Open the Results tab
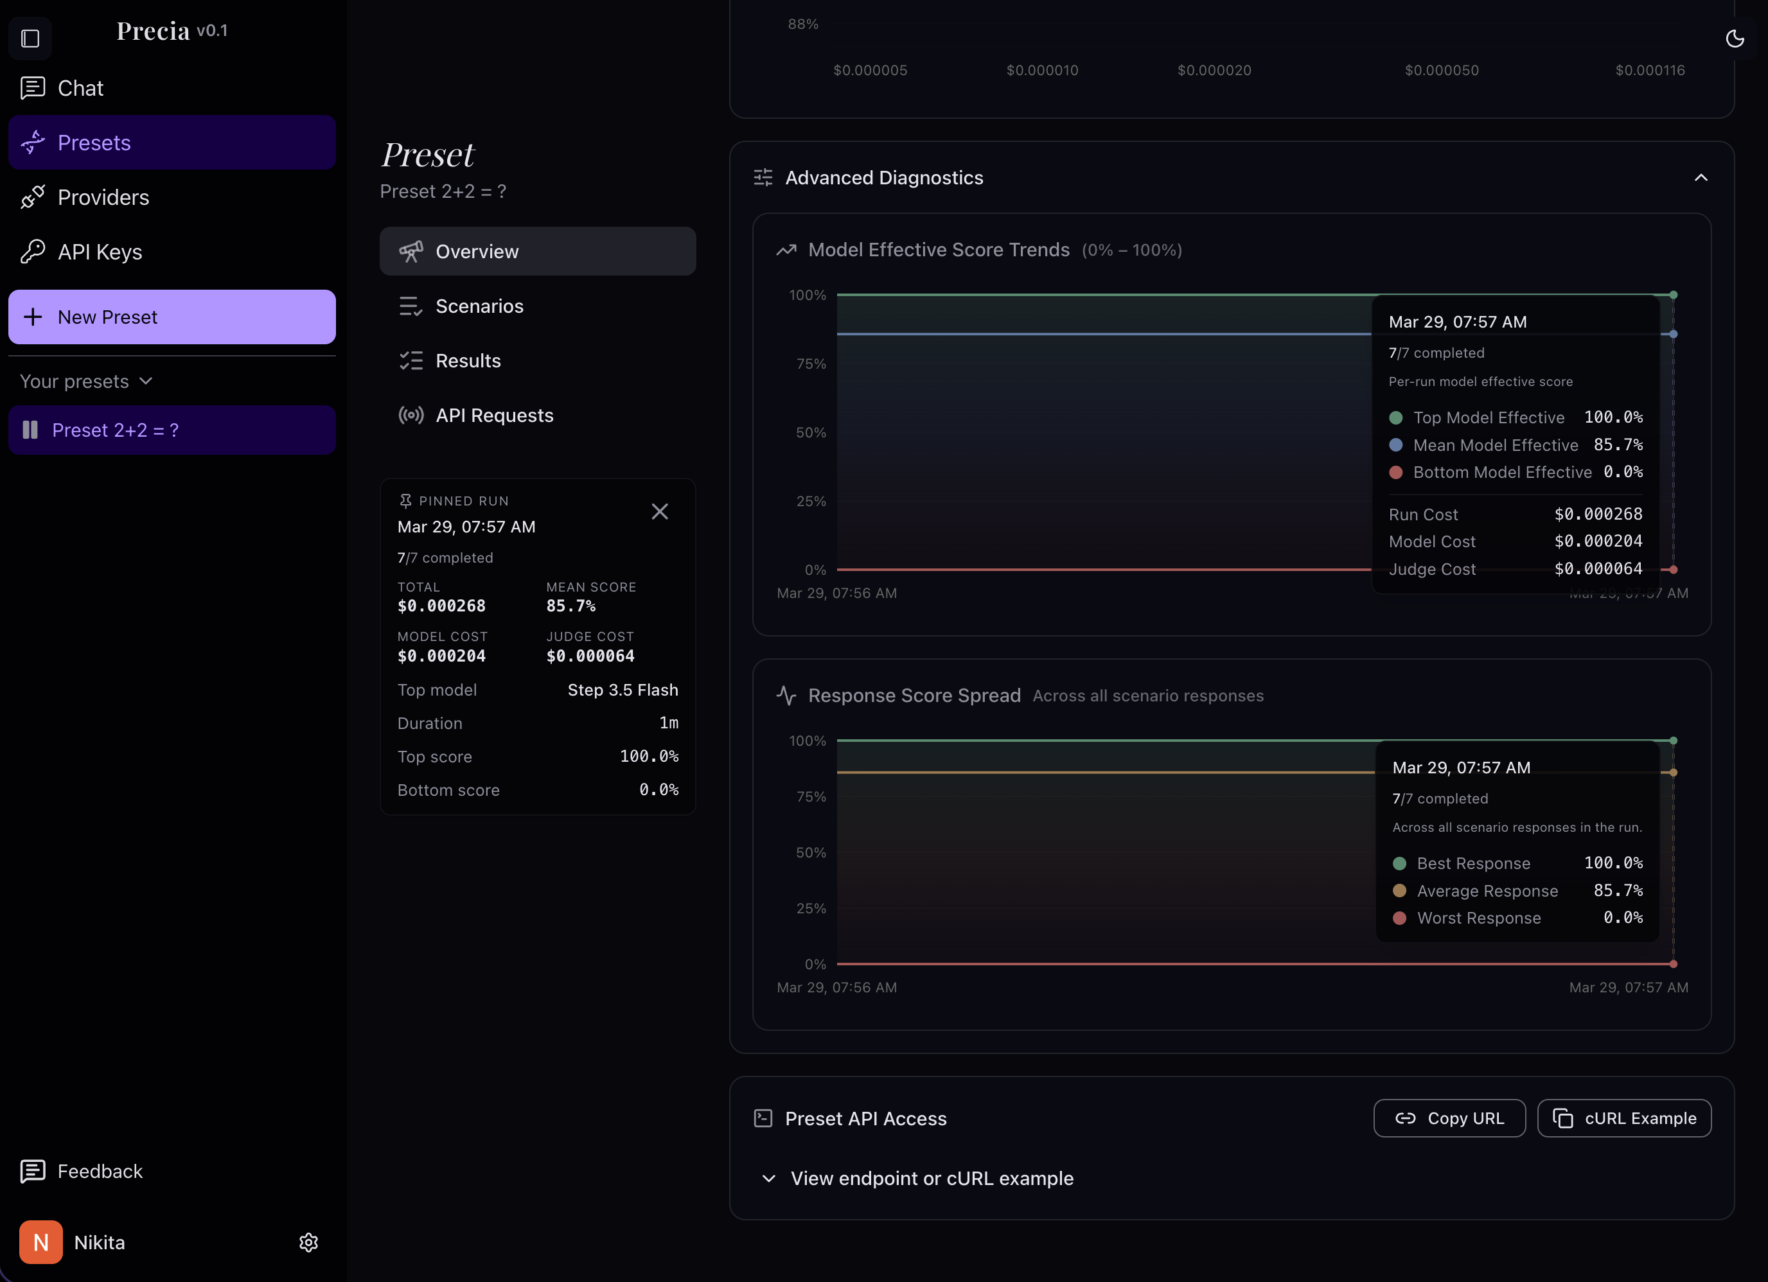Screen dimensions: 1768x1282 [x=468, y=361]
